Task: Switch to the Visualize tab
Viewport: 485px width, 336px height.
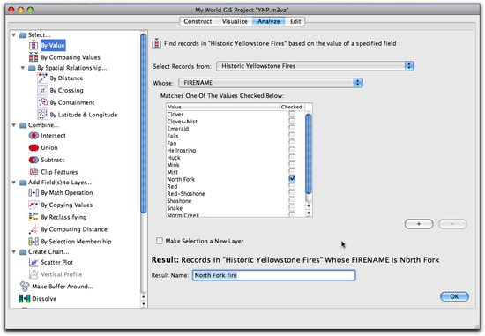Action: point(235,21)
